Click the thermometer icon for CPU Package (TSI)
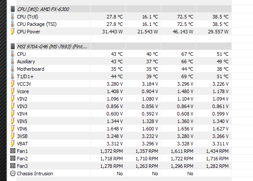Viewport: 253px width, 181px height. coord(13,24)
